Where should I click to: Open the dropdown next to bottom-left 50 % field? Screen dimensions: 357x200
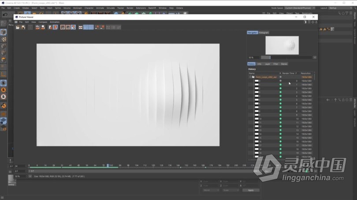tap(30, 176)
